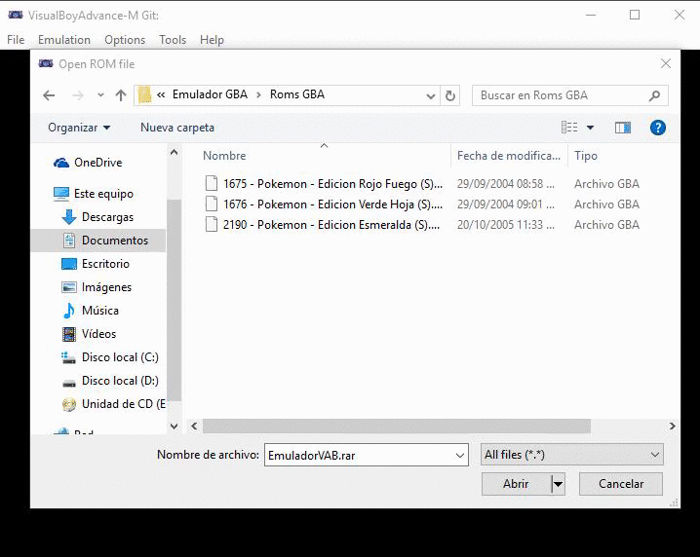Screen dimensions: 700x557
Task: Open the Organizar dropdown
Action: [x=79, y=128]
